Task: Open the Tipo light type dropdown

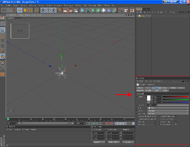Action: click(168, 108)
